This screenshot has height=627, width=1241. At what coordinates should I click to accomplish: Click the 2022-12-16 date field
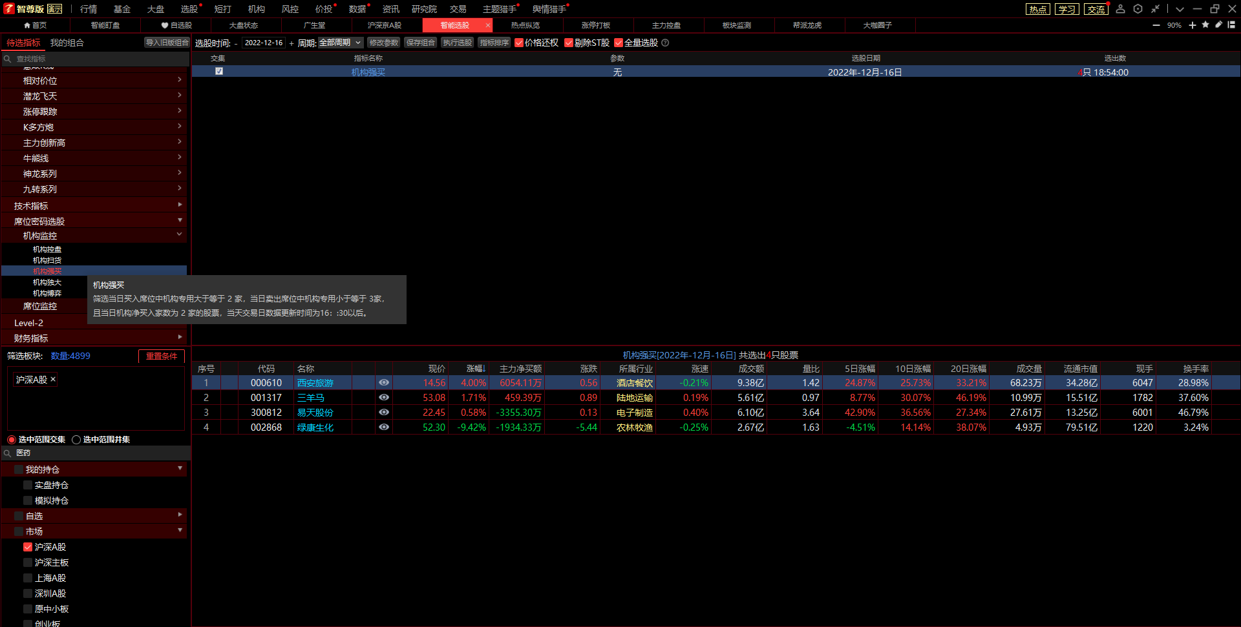click(264, 43)
